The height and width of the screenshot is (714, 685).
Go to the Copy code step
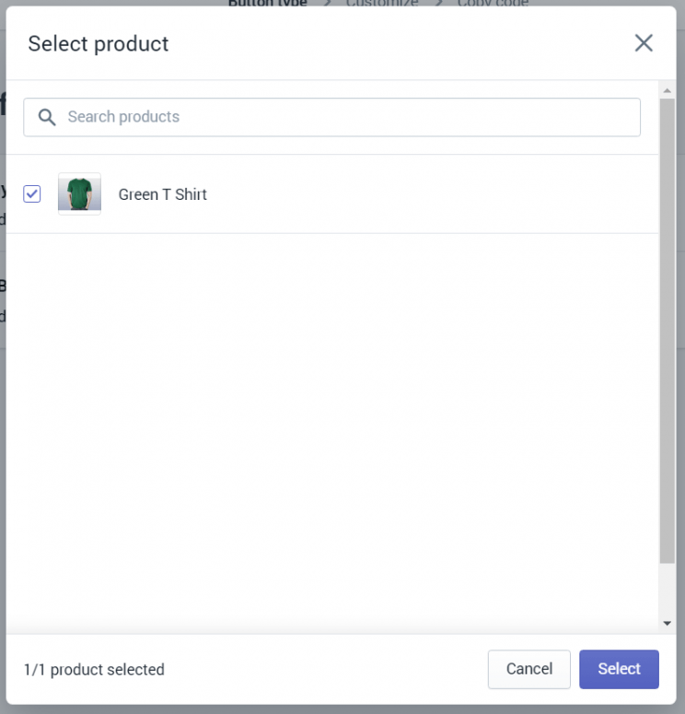(493, 3)
